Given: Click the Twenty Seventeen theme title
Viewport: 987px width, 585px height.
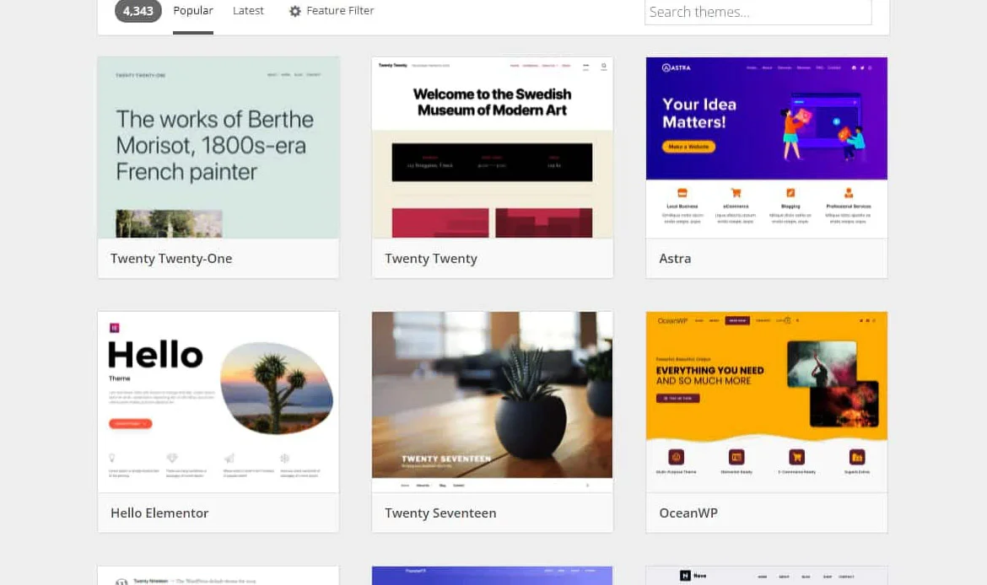Looking at the screenshot, I should pos(440,513).
